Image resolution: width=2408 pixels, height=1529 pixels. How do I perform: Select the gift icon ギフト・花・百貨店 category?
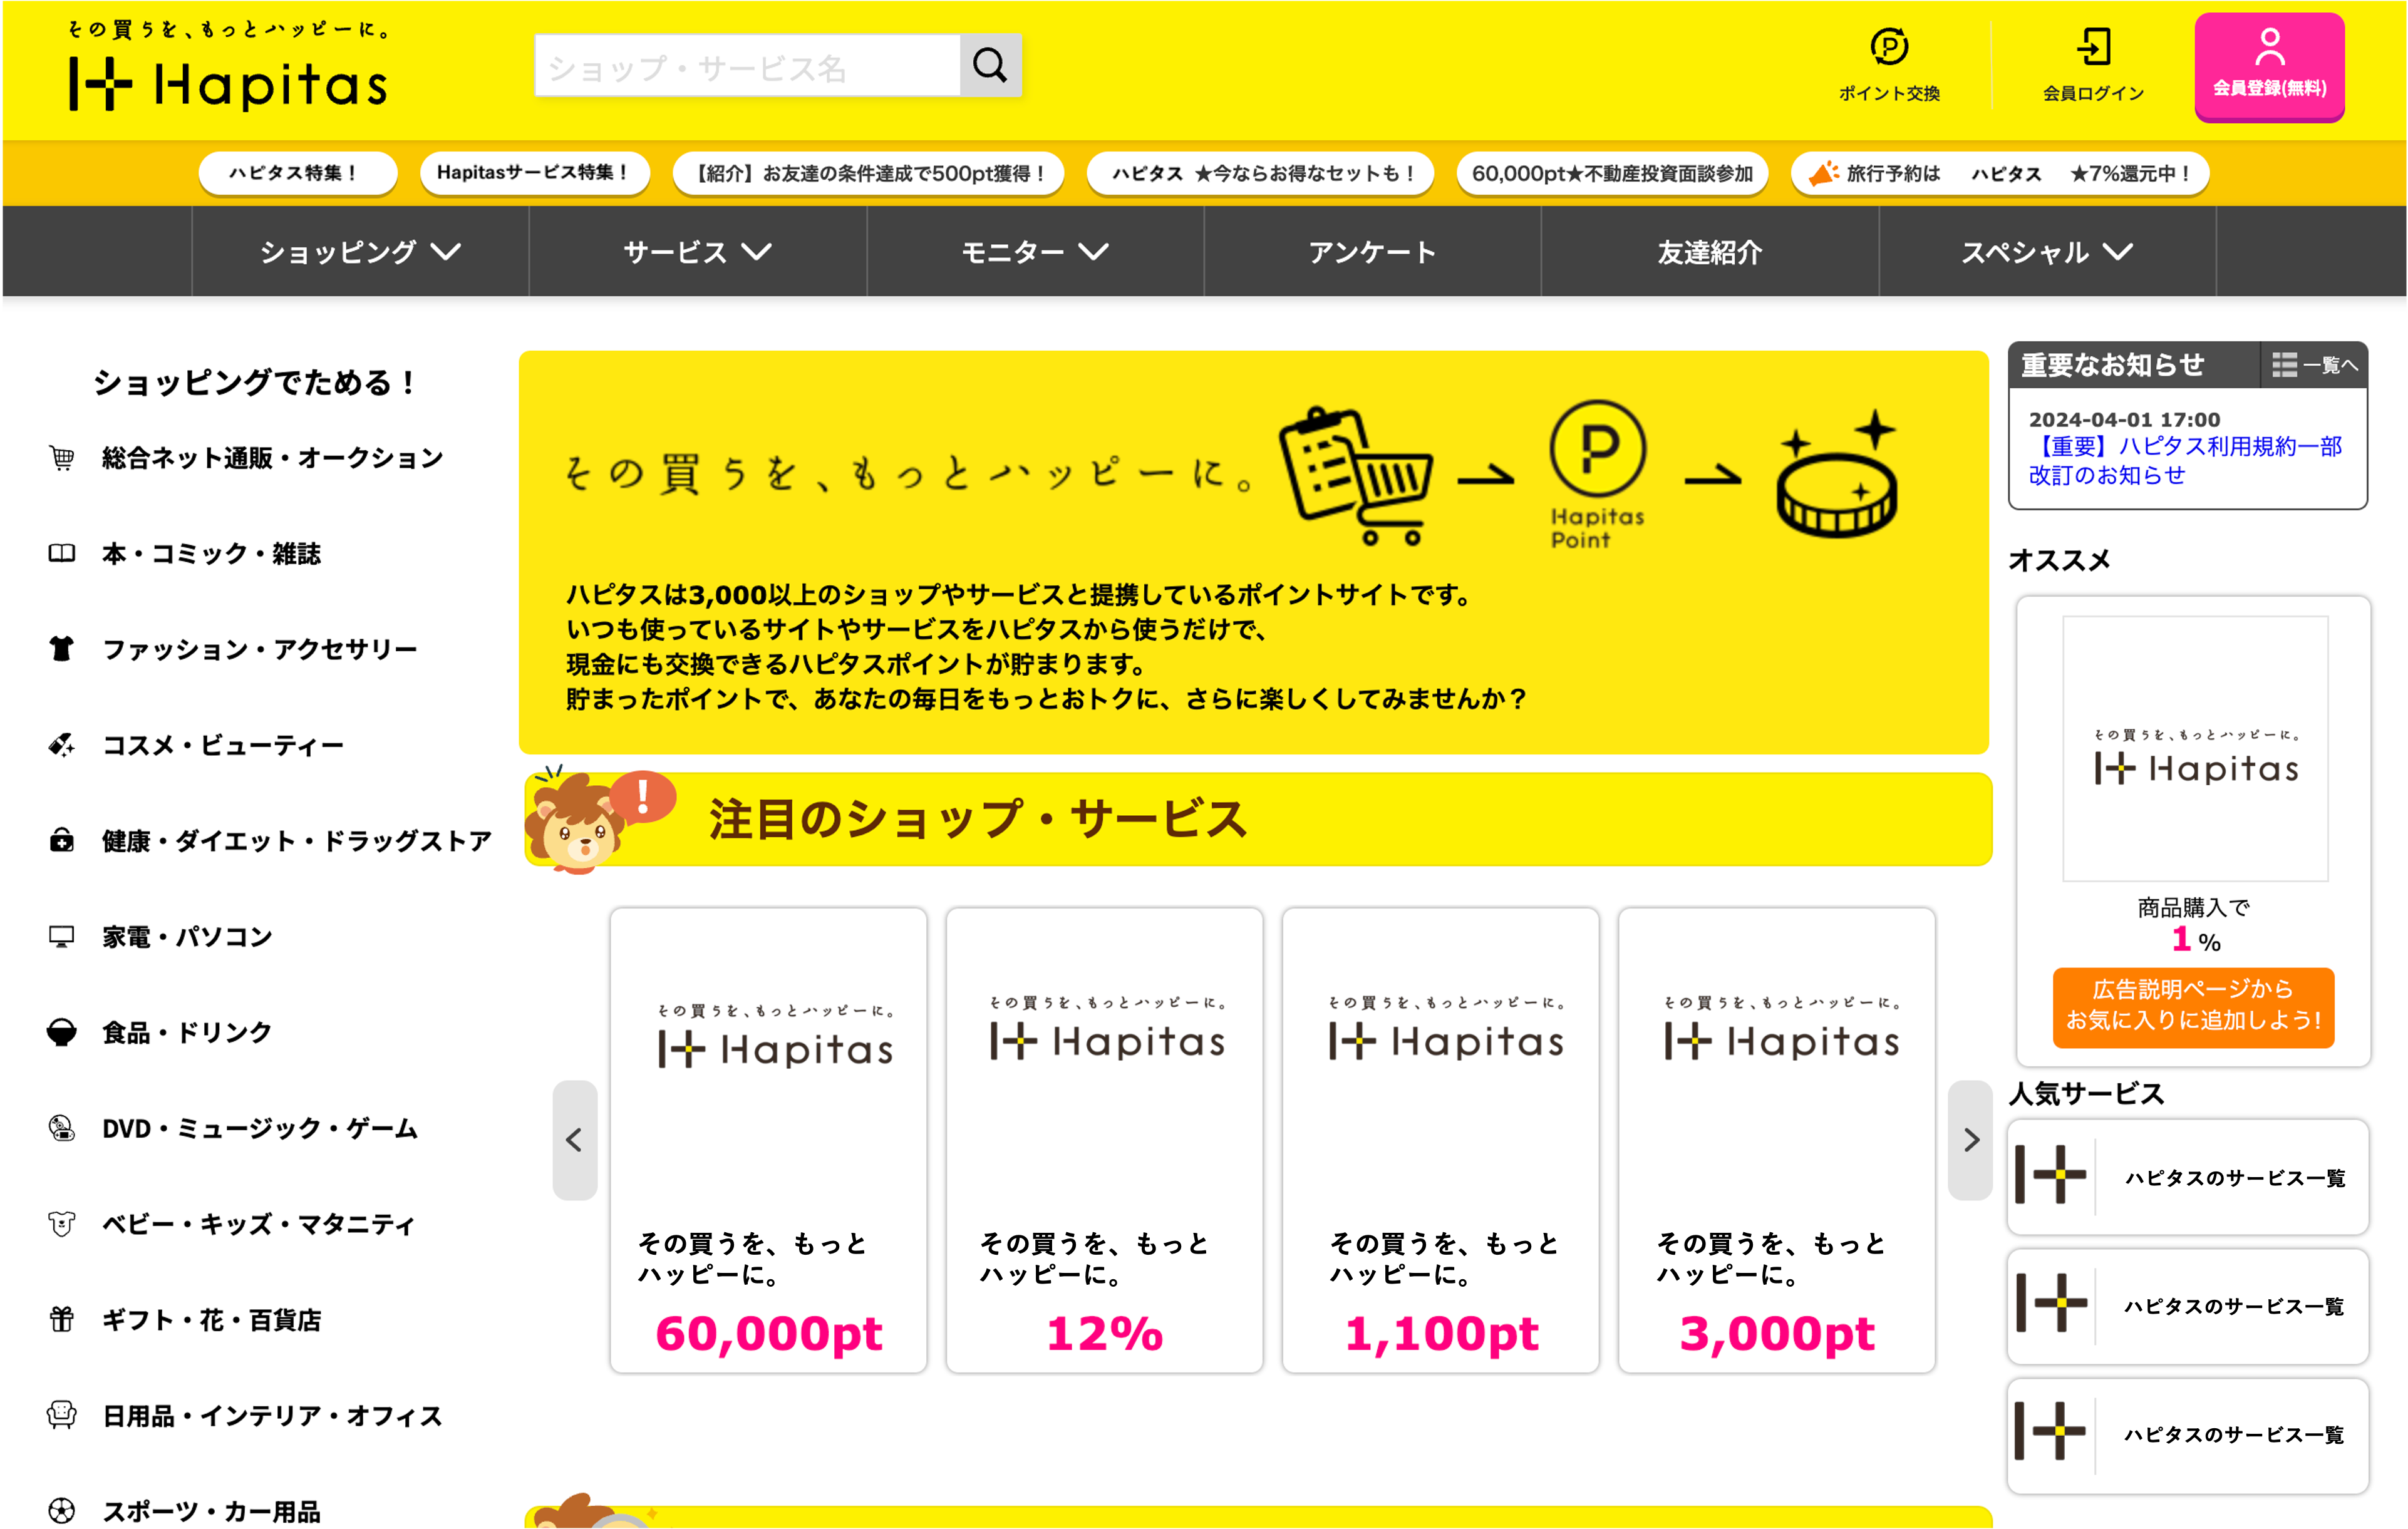click(x=185, y=1320)
